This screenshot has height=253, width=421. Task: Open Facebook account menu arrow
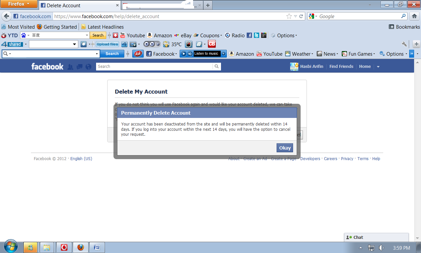pos(378,67)
